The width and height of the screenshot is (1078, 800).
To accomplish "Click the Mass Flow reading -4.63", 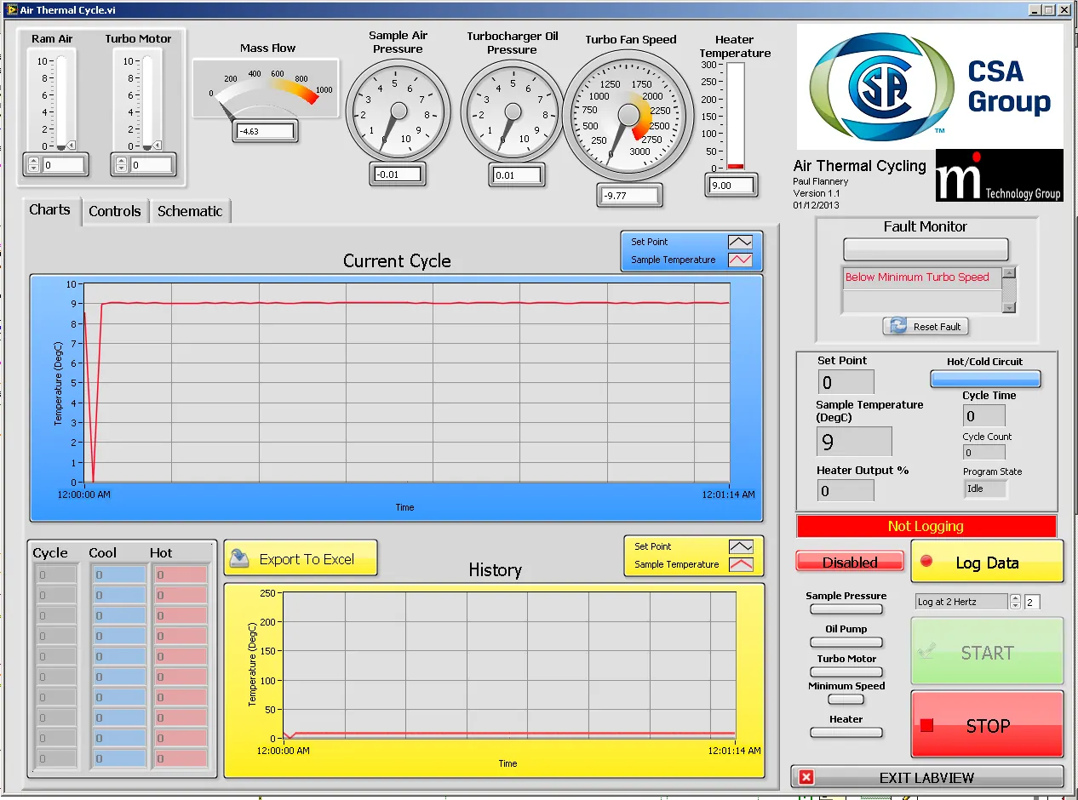I will point(265,132).
